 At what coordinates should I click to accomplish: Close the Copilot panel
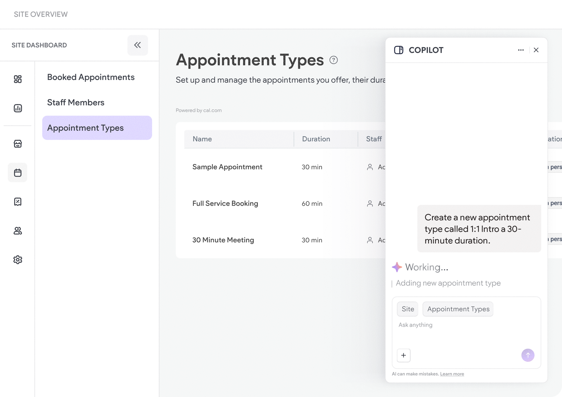[x=536, y=50]
